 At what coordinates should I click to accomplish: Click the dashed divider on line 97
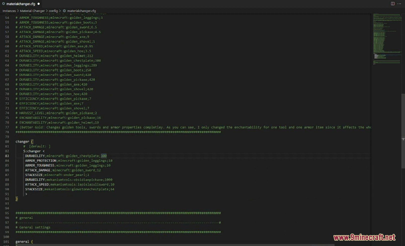coord(118,222)
